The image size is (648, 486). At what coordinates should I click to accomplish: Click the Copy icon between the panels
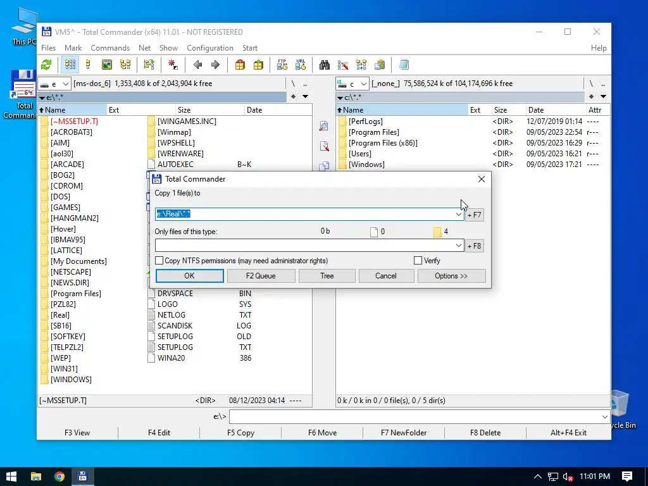point(324,166)
